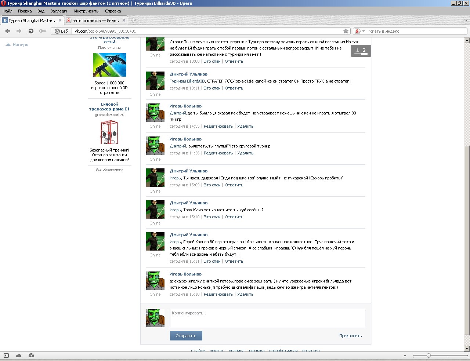Click the vertical scrollbar up arrow

[x=467, y=40]
